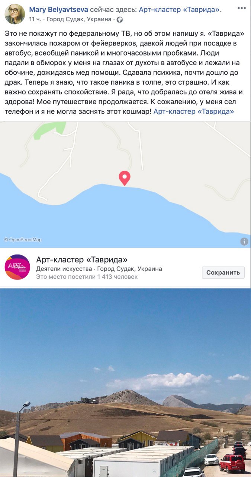Click the Деятели искусства category label
The width and height of the screenshot is (251, 477).
(63, 269)
